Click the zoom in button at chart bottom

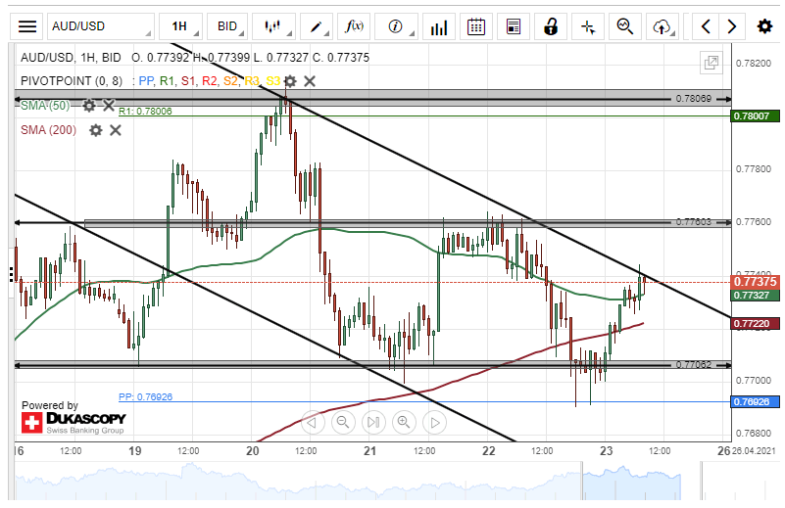point(403,422)
